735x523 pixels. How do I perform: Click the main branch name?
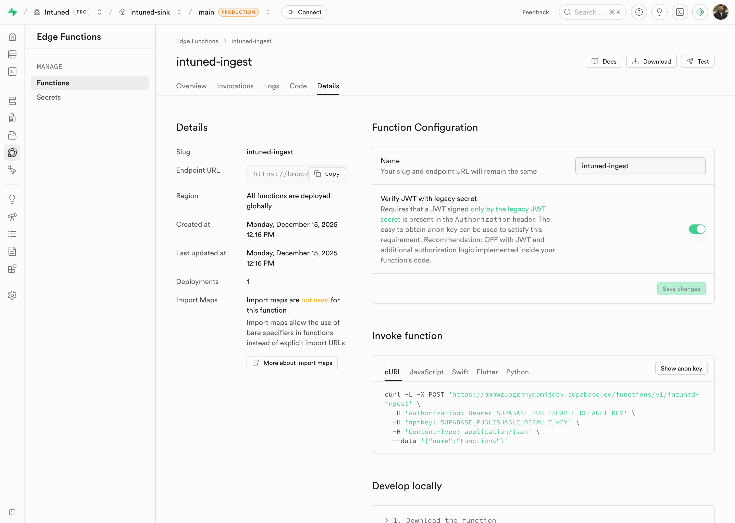[206, 12]
